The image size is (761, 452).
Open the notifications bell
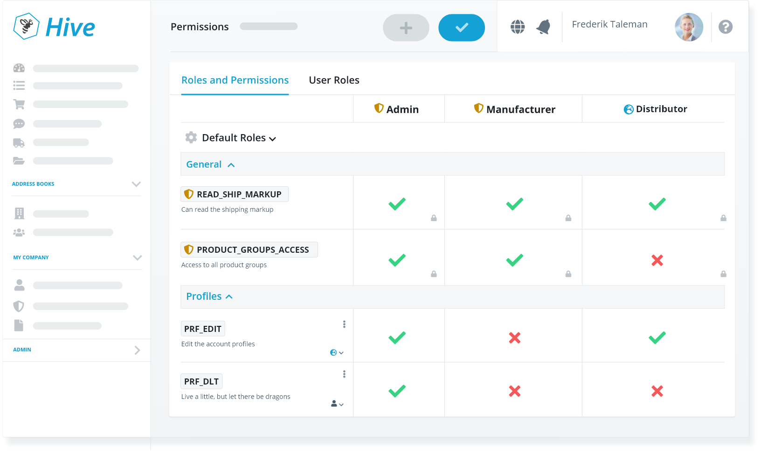pos(543,27)
